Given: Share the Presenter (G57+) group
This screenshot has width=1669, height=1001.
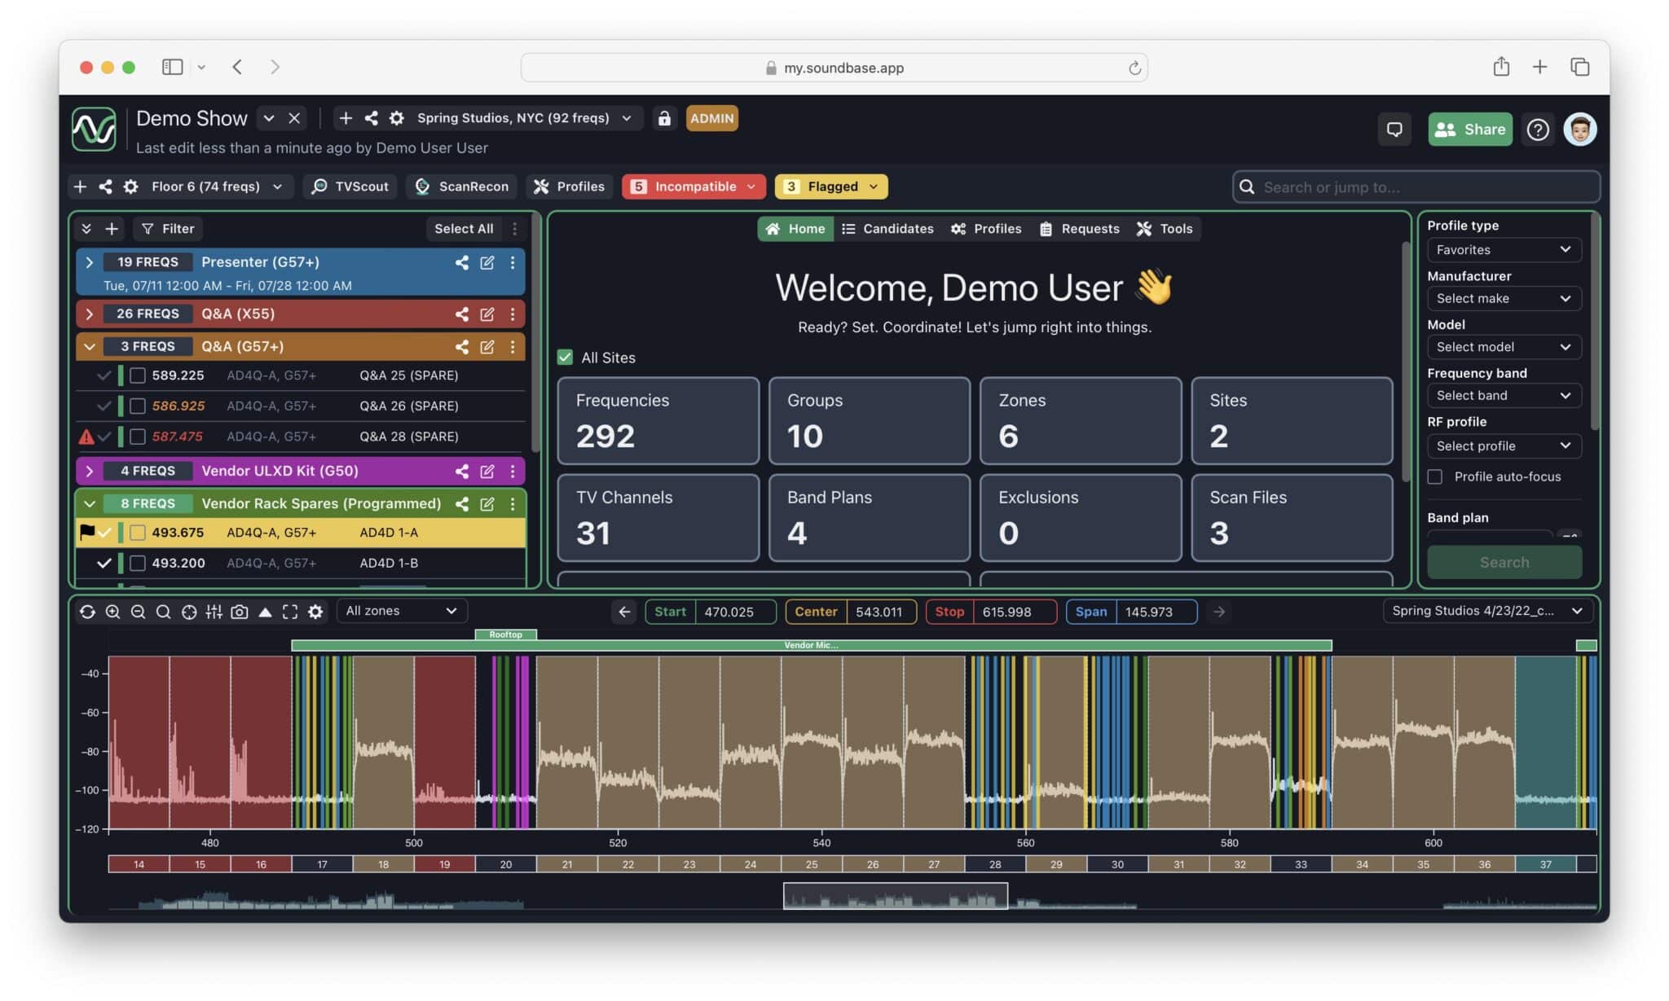Looking at the screenshot, I should click(461, 262).
